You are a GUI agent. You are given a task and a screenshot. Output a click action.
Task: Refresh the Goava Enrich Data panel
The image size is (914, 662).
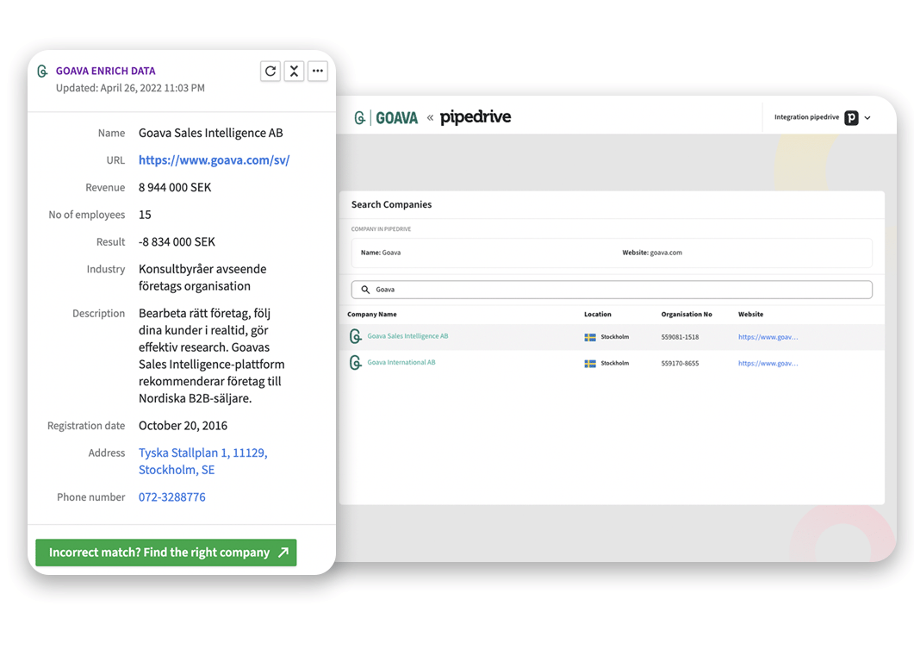tap(270, 72)
